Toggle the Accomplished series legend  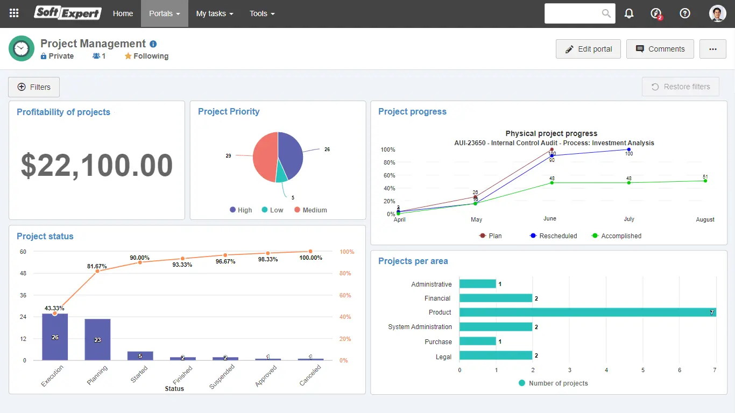(x=617, y=236)
